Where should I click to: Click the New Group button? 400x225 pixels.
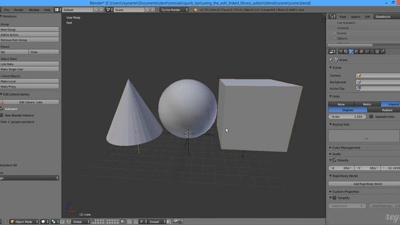pyautogui.click(x=29, y=29)
